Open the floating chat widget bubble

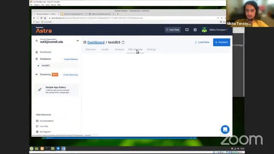[225, 130]
